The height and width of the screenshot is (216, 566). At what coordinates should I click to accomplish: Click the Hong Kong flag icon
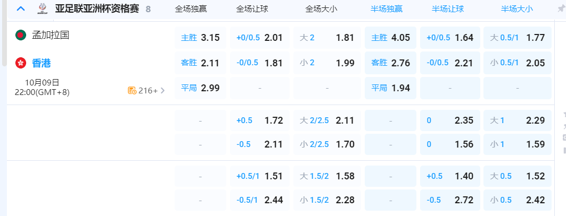click(x=21, y=63)
